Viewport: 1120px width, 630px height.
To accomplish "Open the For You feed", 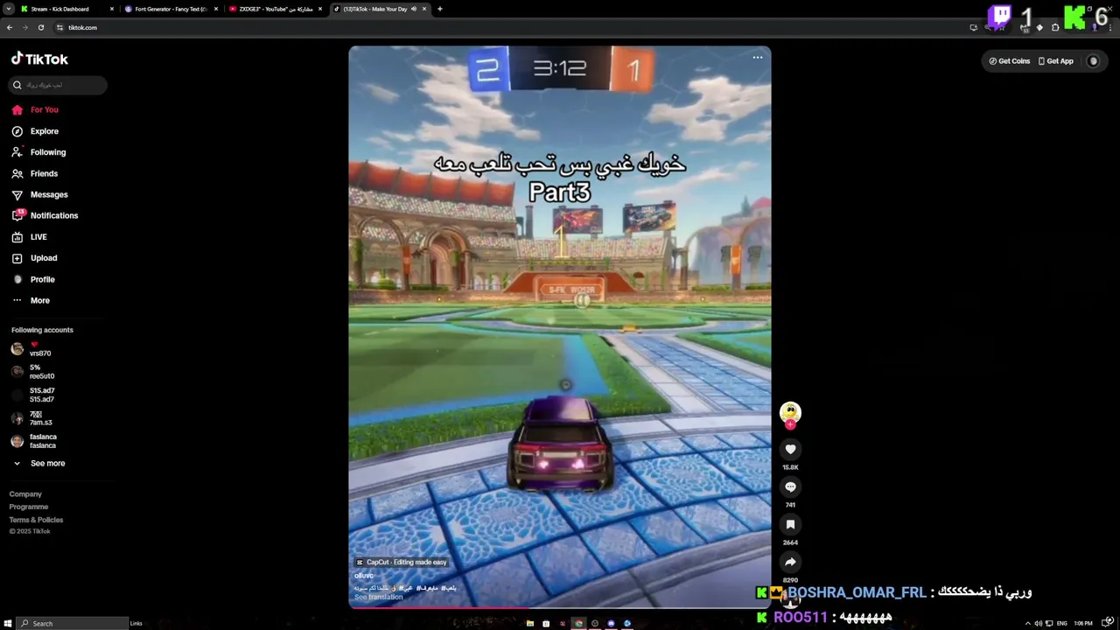I will pos(44,109).
